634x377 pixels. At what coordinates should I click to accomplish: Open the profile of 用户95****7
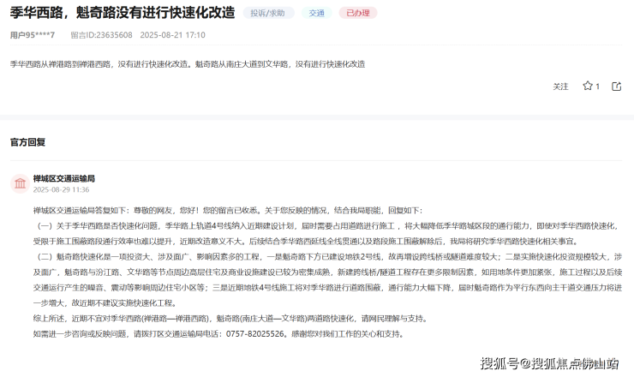point(33,35)
